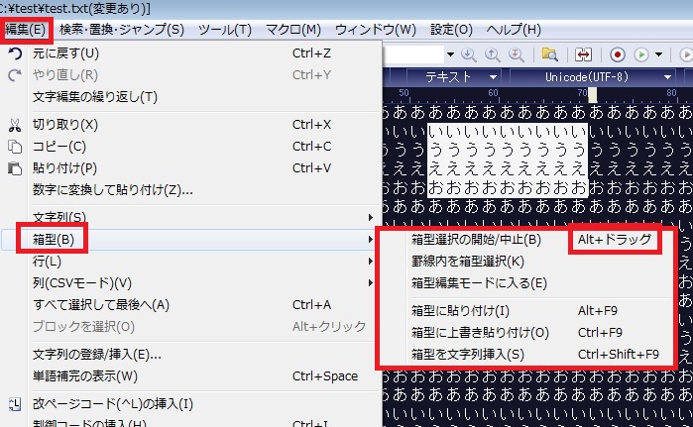The image size is (693, 427).
Task: Click the search-up magnifier icon in toolbar
Action: [491, 54]
